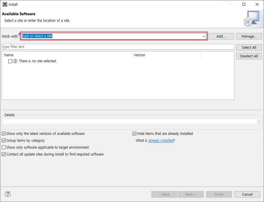
Task: Click the Details scroll up arrow
Action: click(259, 121)
